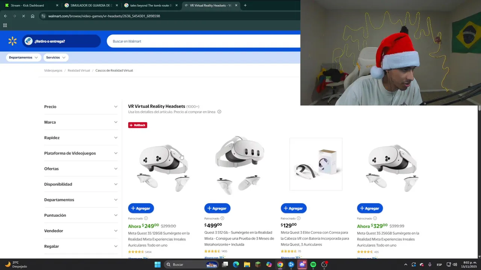Expand the Plataforma de Videojuegos filter

pyautogui.click(x=81, y=153)
